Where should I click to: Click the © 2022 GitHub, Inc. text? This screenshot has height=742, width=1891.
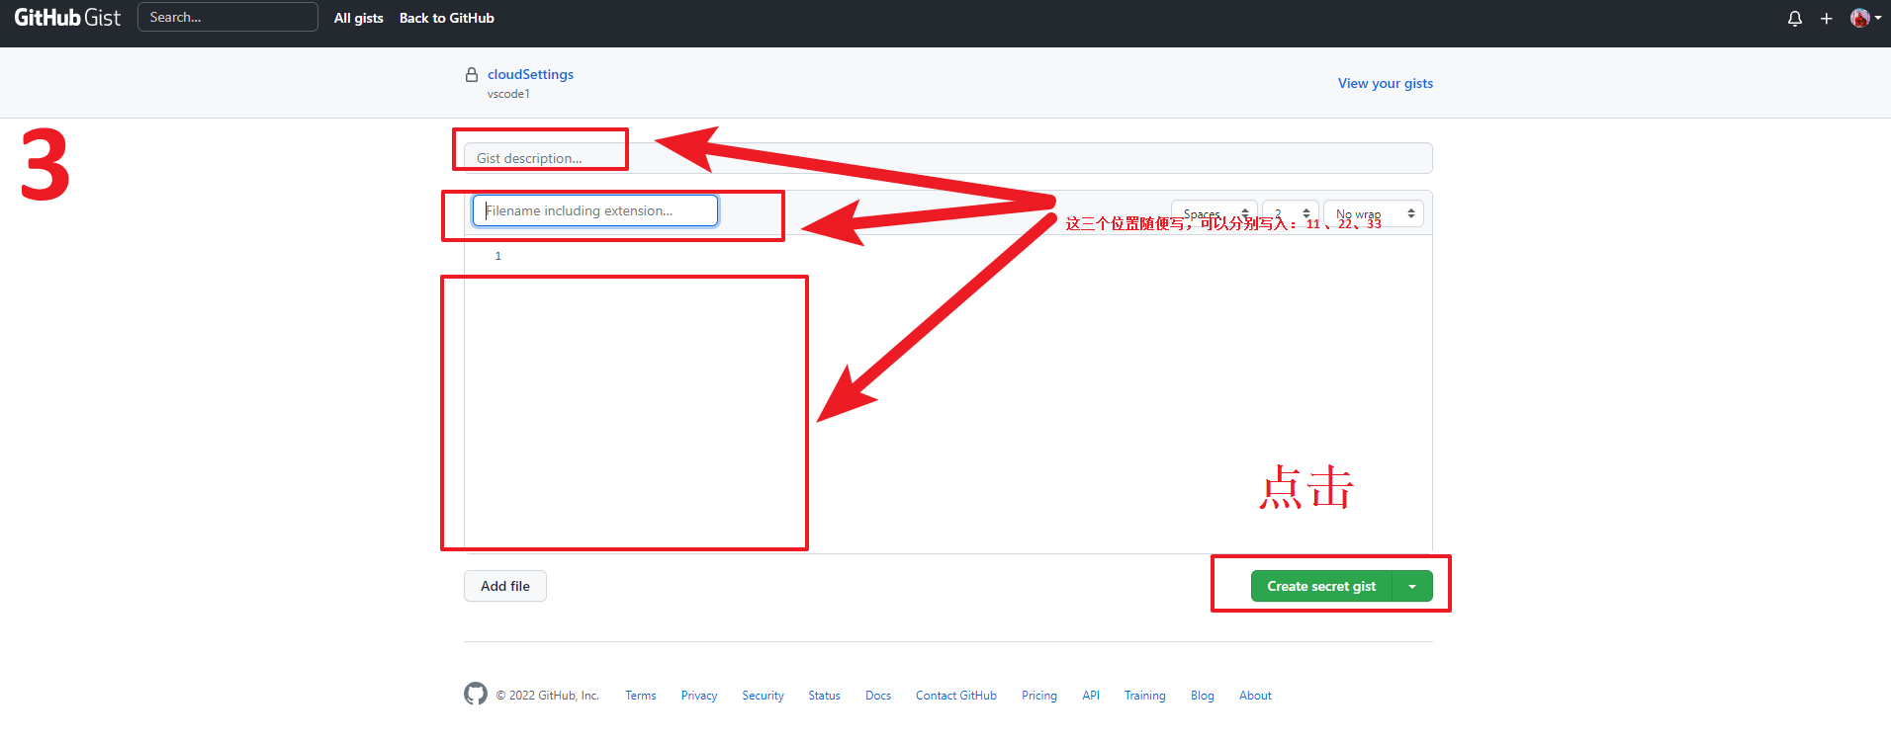548,696
